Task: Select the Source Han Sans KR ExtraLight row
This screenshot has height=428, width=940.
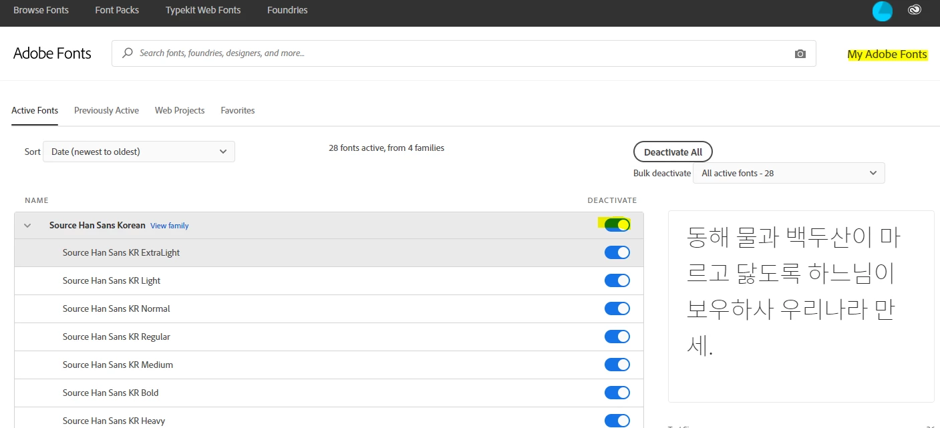Action: [329, 252]
